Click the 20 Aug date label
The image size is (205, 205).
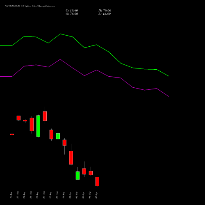[18, 195]
